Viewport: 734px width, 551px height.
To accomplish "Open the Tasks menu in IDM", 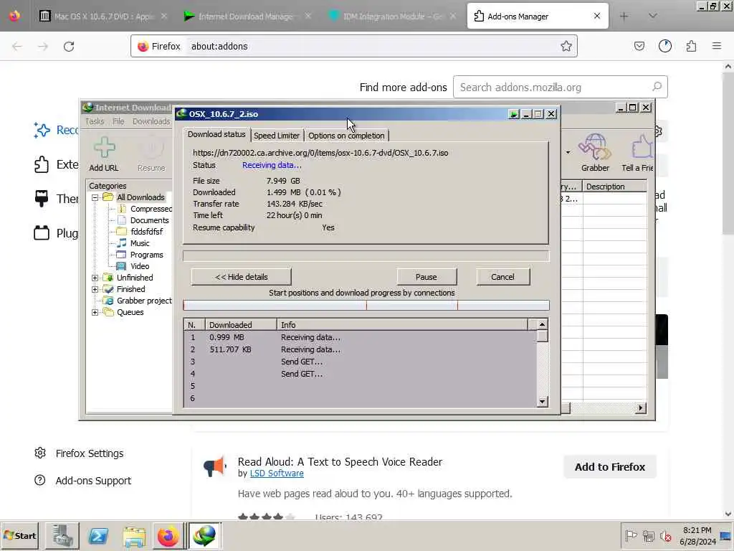I will (95, 121).
